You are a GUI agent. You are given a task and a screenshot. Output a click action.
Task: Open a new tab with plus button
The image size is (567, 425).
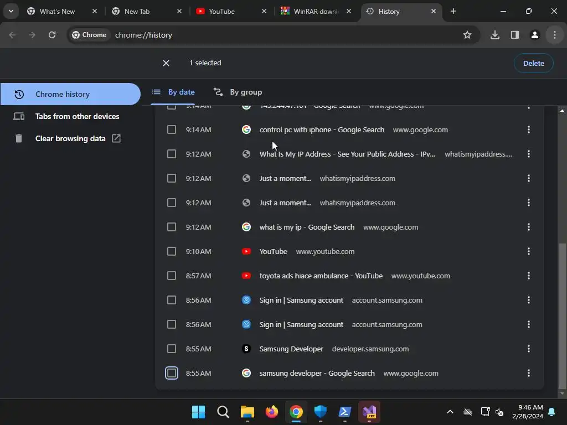pos(453,11)
